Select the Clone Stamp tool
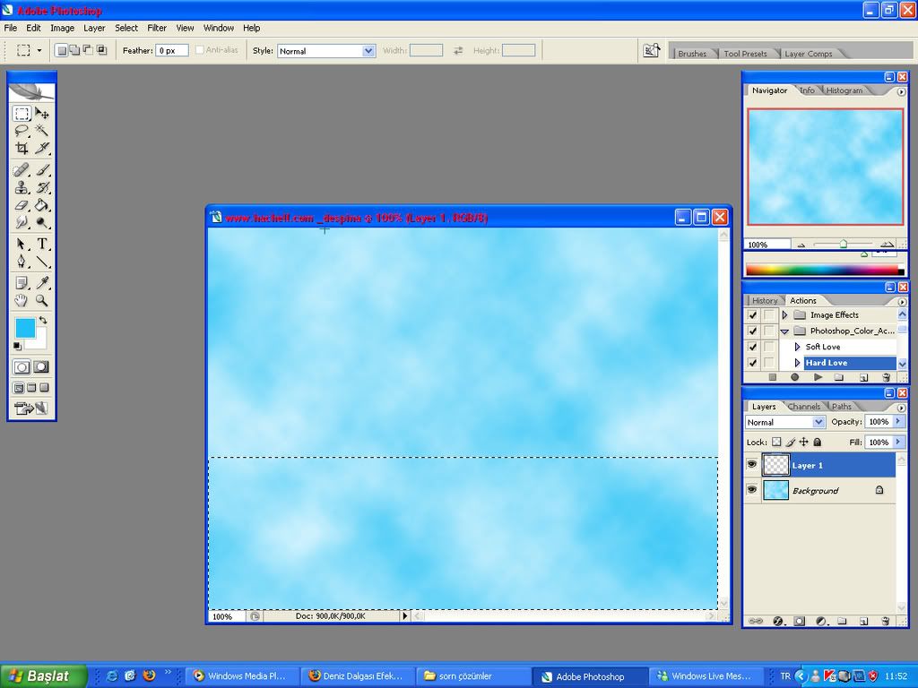The width and height of the screenshot is (918, 688). (x=22, y=188)
